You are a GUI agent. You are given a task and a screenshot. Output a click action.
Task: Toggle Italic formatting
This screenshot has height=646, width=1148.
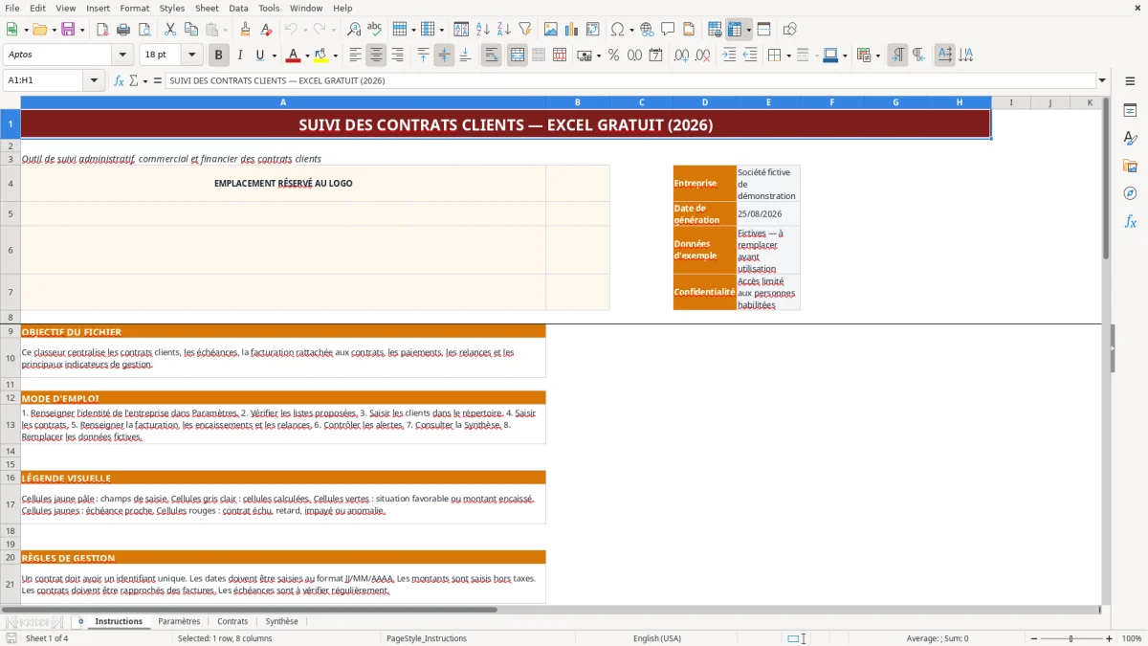point(240,56)
